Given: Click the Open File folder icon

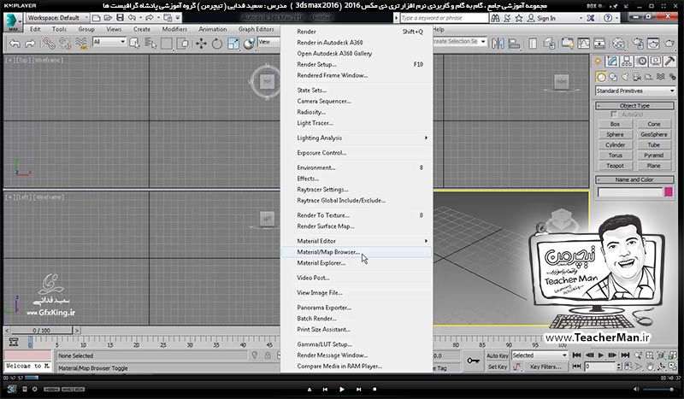Looking at the screenshot, I should pos(109,18).
